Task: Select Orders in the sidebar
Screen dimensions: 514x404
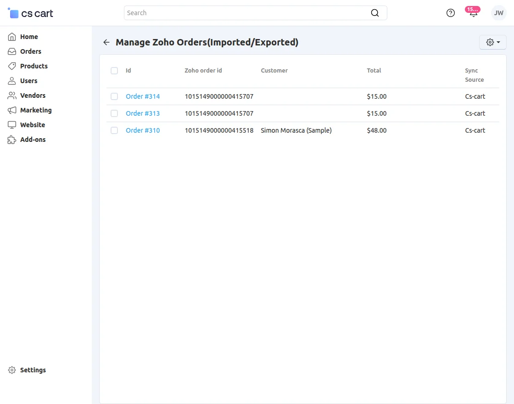Action: pos(30,51)
